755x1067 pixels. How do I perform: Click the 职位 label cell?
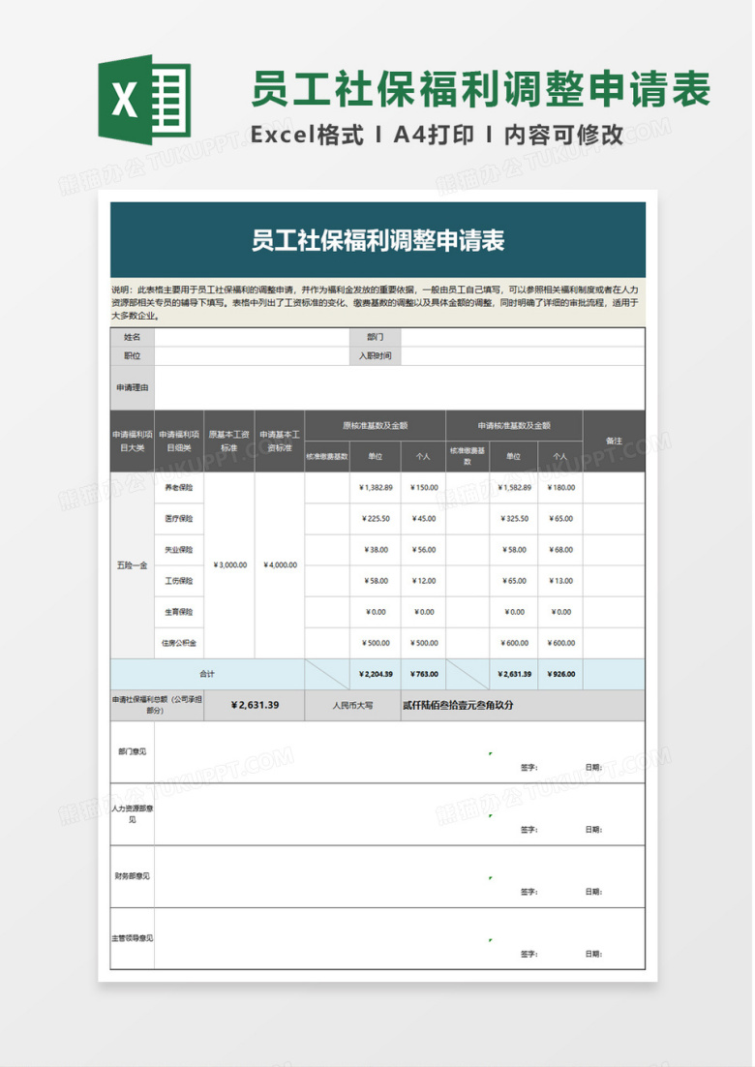pos(133,356)
